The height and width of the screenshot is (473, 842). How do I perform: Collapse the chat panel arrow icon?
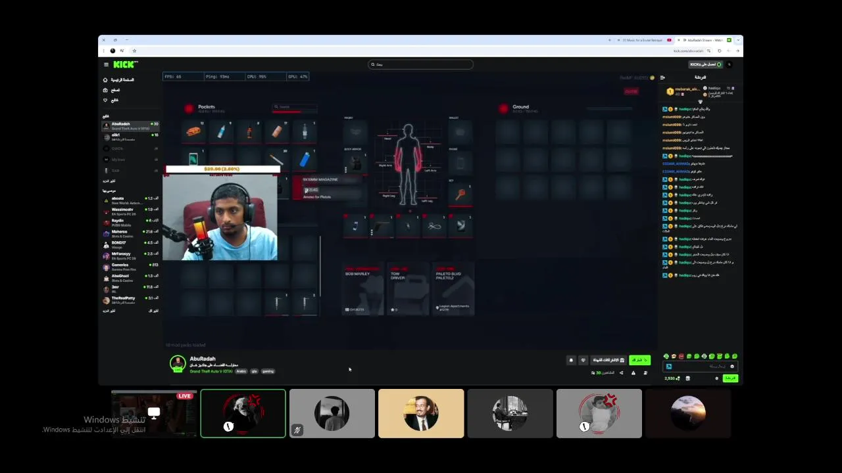point(662,78)
